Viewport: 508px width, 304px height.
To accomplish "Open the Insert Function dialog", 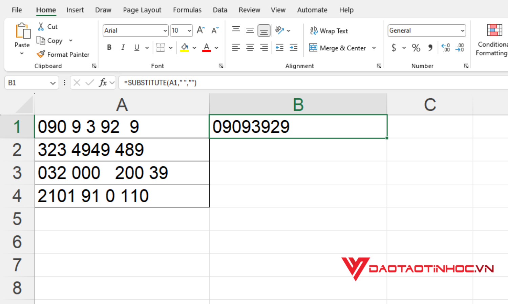I will pos(103,83).
